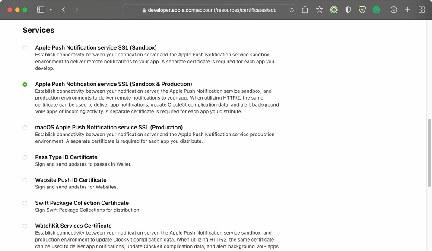Select Website Push ID Certificate radio button
Viewport: 432px width, 251px height.
click(x=25, y=180)
